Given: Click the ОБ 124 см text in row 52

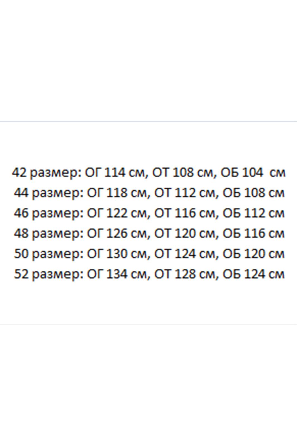Looking at the screenshot, I should [x=254, y=274].
